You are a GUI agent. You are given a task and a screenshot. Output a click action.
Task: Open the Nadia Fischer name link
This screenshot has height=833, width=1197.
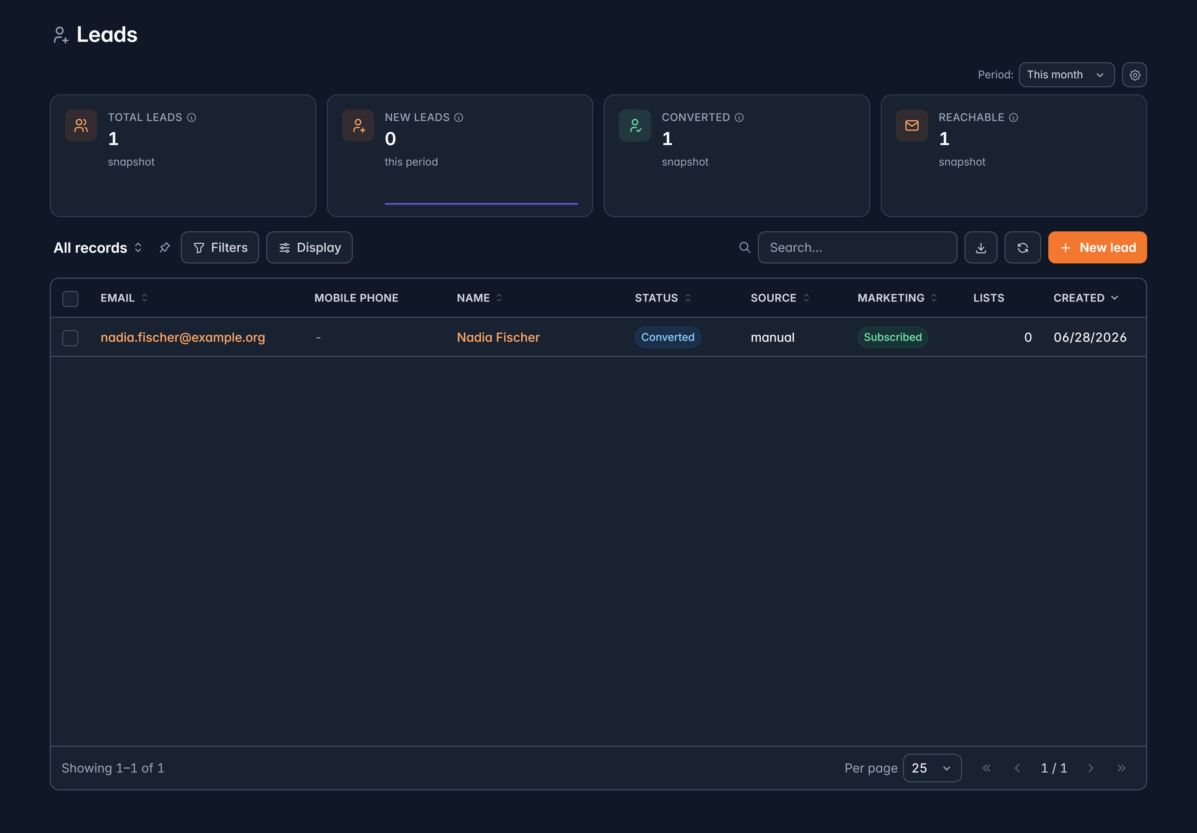tap(498, 337)
